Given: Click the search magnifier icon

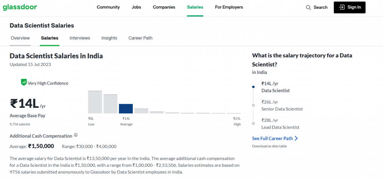Looking at the screenshot, I should (x=308, y=7).
